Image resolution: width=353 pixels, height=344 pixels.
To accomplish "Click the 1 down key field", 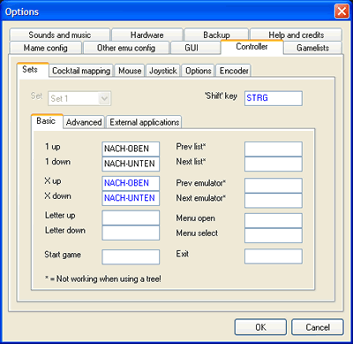I will 131,164.
